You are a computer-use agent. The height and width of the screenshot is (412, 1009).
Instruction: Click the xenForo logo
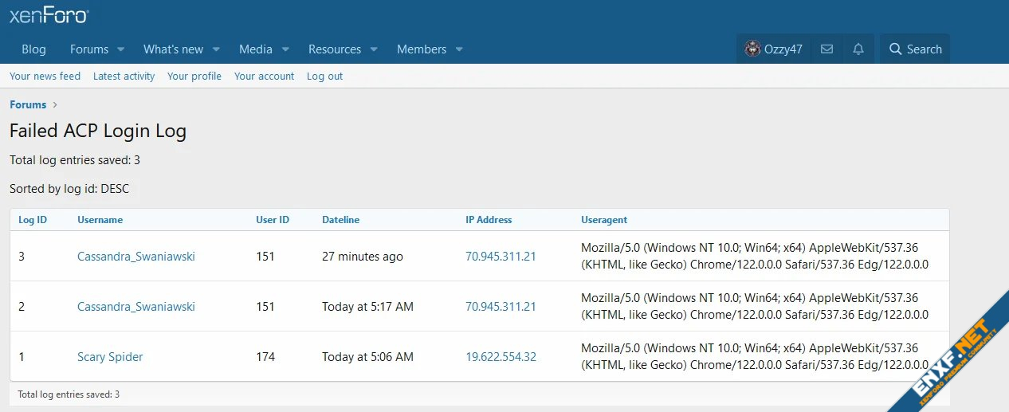[49, 15]
